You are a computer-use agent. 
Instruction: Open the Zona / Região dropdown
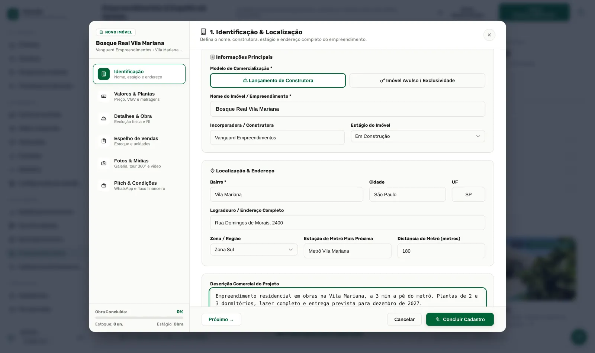point(254,250)
